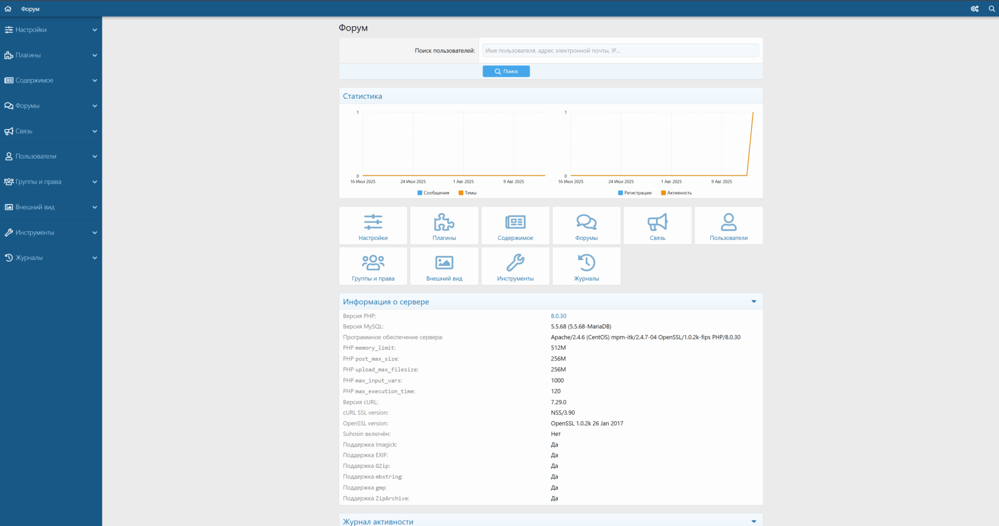Toggle the Регистрации chart legend
The width and height of the screenshot is (999, 526).
[x=634, y=193]
